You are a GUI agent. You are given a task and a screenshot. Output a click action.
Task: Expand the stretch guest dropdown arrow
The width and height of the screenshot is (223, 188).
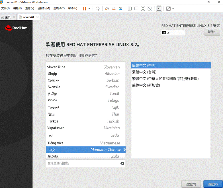click(x=173, y=9)
